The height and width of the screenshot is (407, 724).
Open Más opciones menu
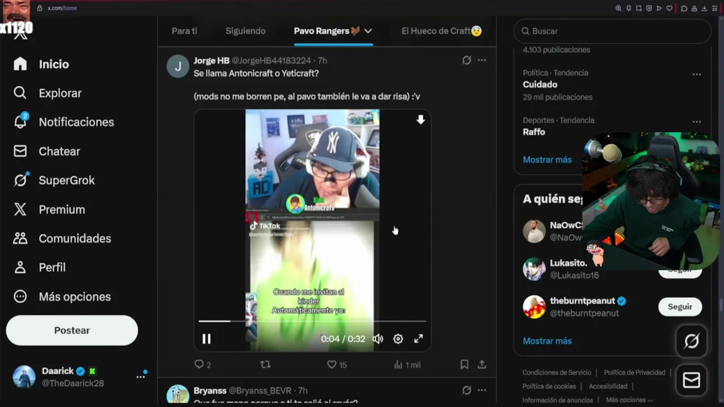(x=62, y=297)
